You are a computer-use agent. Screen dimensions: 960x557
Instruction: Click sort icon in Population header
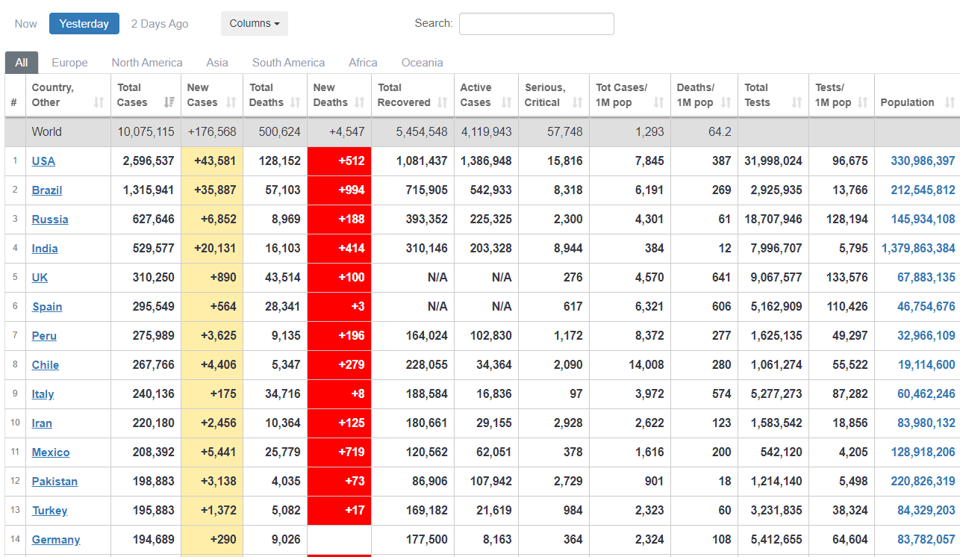click(950, 102)
